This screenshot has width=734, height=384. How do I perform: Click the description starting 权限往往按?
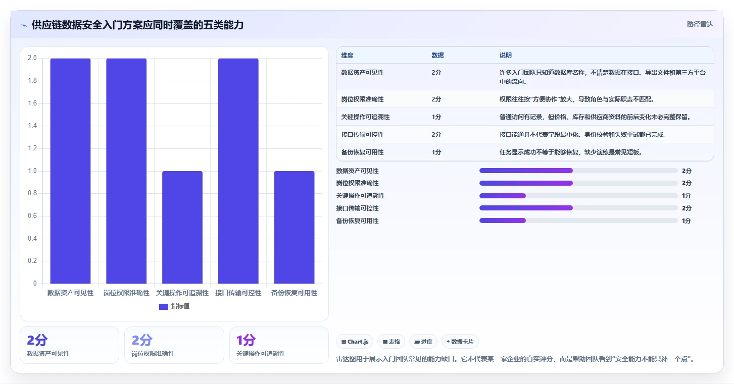coord(577,99)
